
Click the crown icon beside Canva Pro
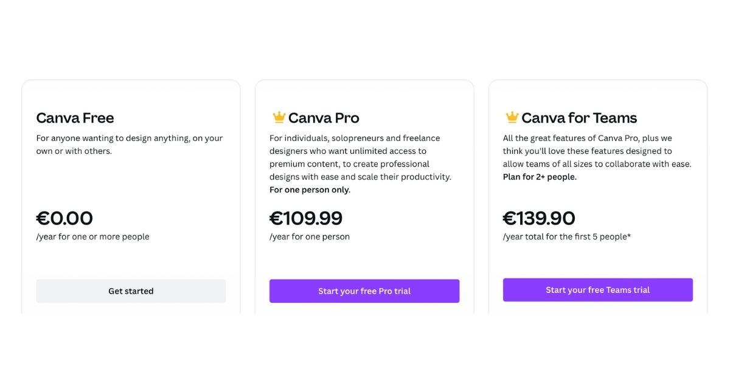coord(278,117)
